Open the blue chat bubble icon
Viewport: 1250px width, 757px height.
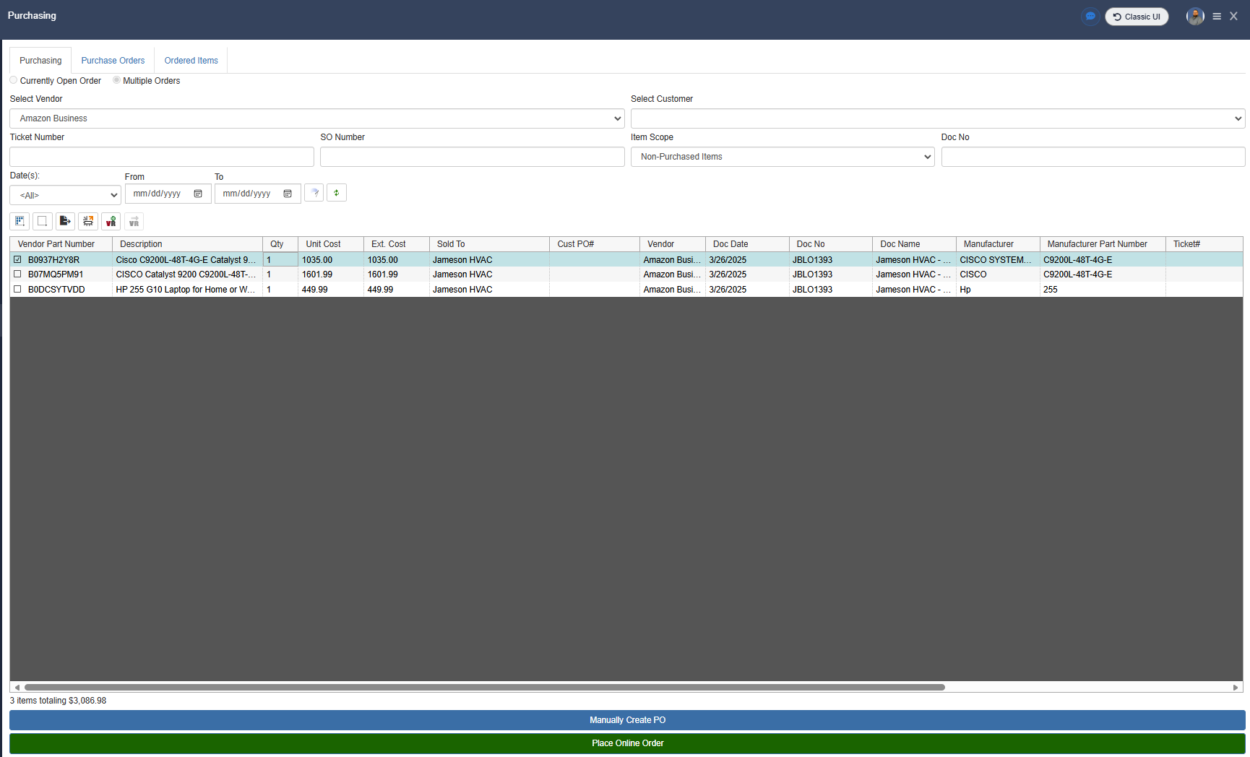pos(1090,17)
